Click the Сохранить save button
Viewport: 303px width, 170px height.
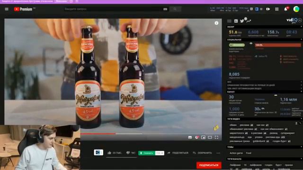click(x=202, y=153)
